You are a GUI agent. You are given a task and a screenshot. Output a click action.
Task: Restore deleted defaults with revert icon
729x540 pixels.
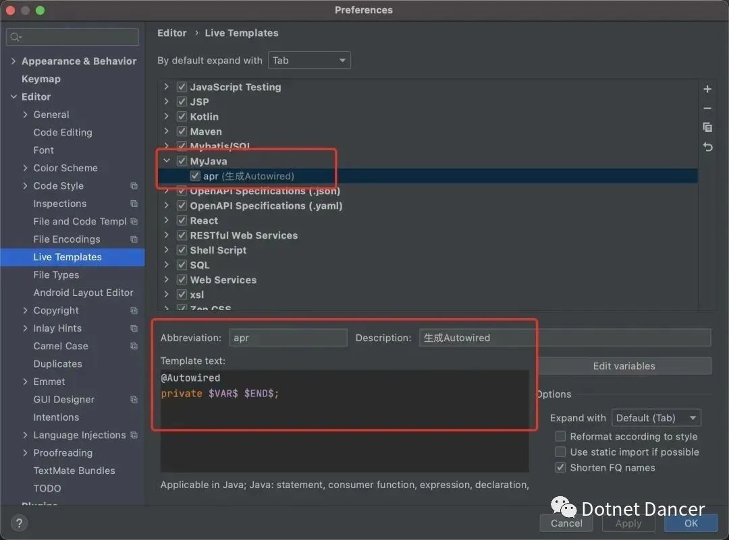[707, 147]
